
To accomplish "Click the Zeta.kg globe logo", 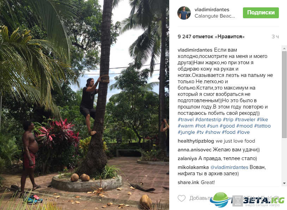I will (220, 200).
